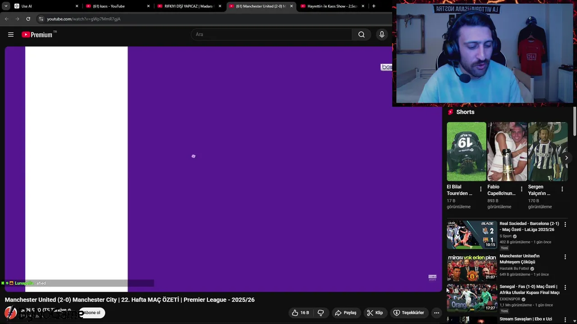
Task: Open the YouTube guide hamburger menu
Action: tap(11, 35)
